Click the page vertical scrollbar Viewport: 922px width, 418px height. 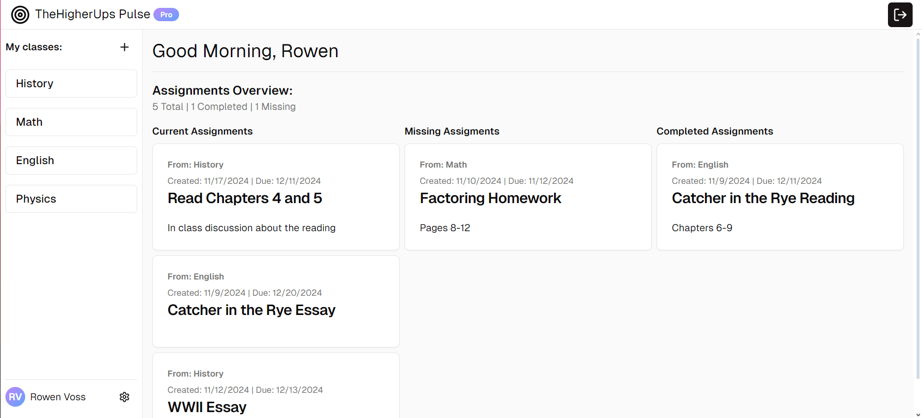[x=918, y=207]
